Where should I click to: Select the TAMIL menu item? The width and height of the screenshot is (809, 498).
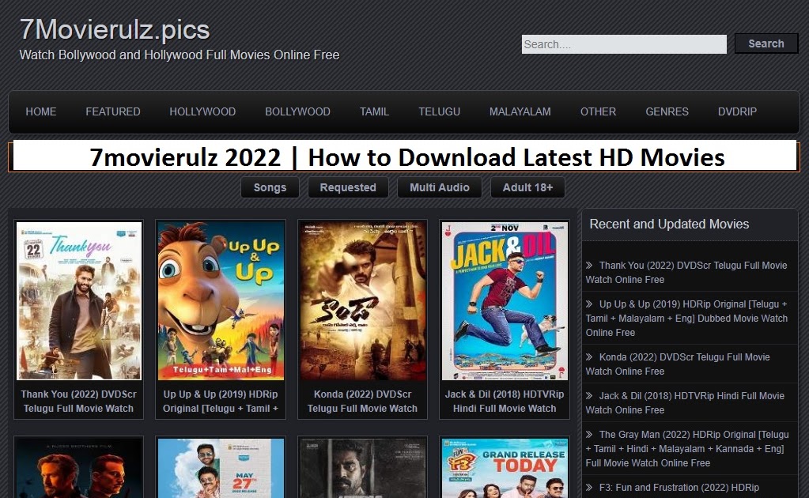(375, 112)
